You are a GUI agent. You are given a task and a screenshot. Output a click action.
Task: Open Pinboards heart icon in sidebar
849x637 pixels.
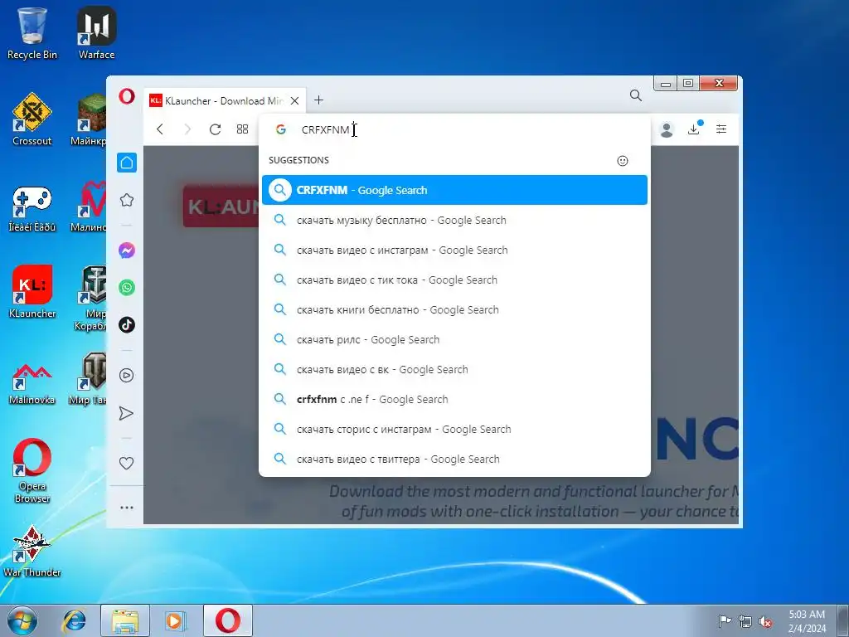[126, 463]
